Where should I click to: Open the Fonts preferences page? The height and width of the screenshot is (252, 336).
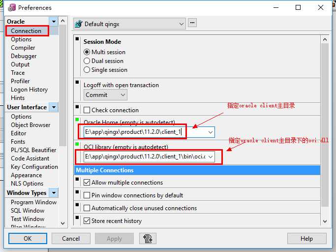tap(18, 142)
